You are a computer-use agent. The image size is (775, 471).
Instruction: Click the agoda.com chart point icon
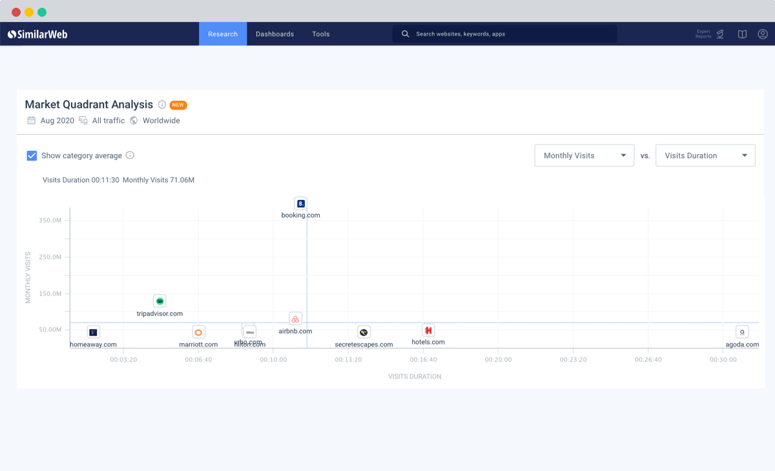[x=742, y=332]
